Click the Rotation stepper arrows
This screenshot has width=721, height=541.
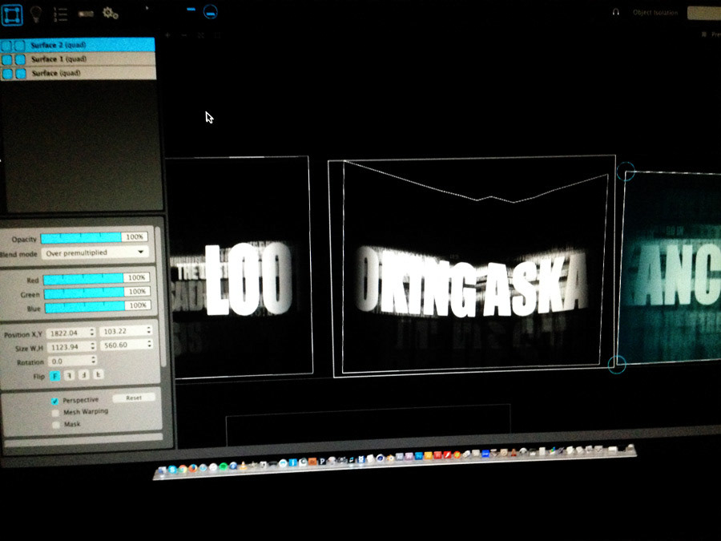pyautogui.click(x=94, y=360)
